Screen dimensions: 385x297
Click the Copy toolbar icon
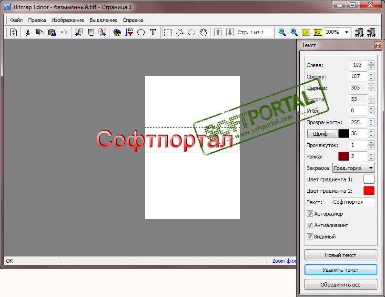[x=40, y=32]
